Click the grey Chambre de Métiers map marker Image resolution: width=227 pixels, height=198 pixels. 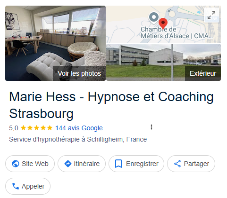154,18
